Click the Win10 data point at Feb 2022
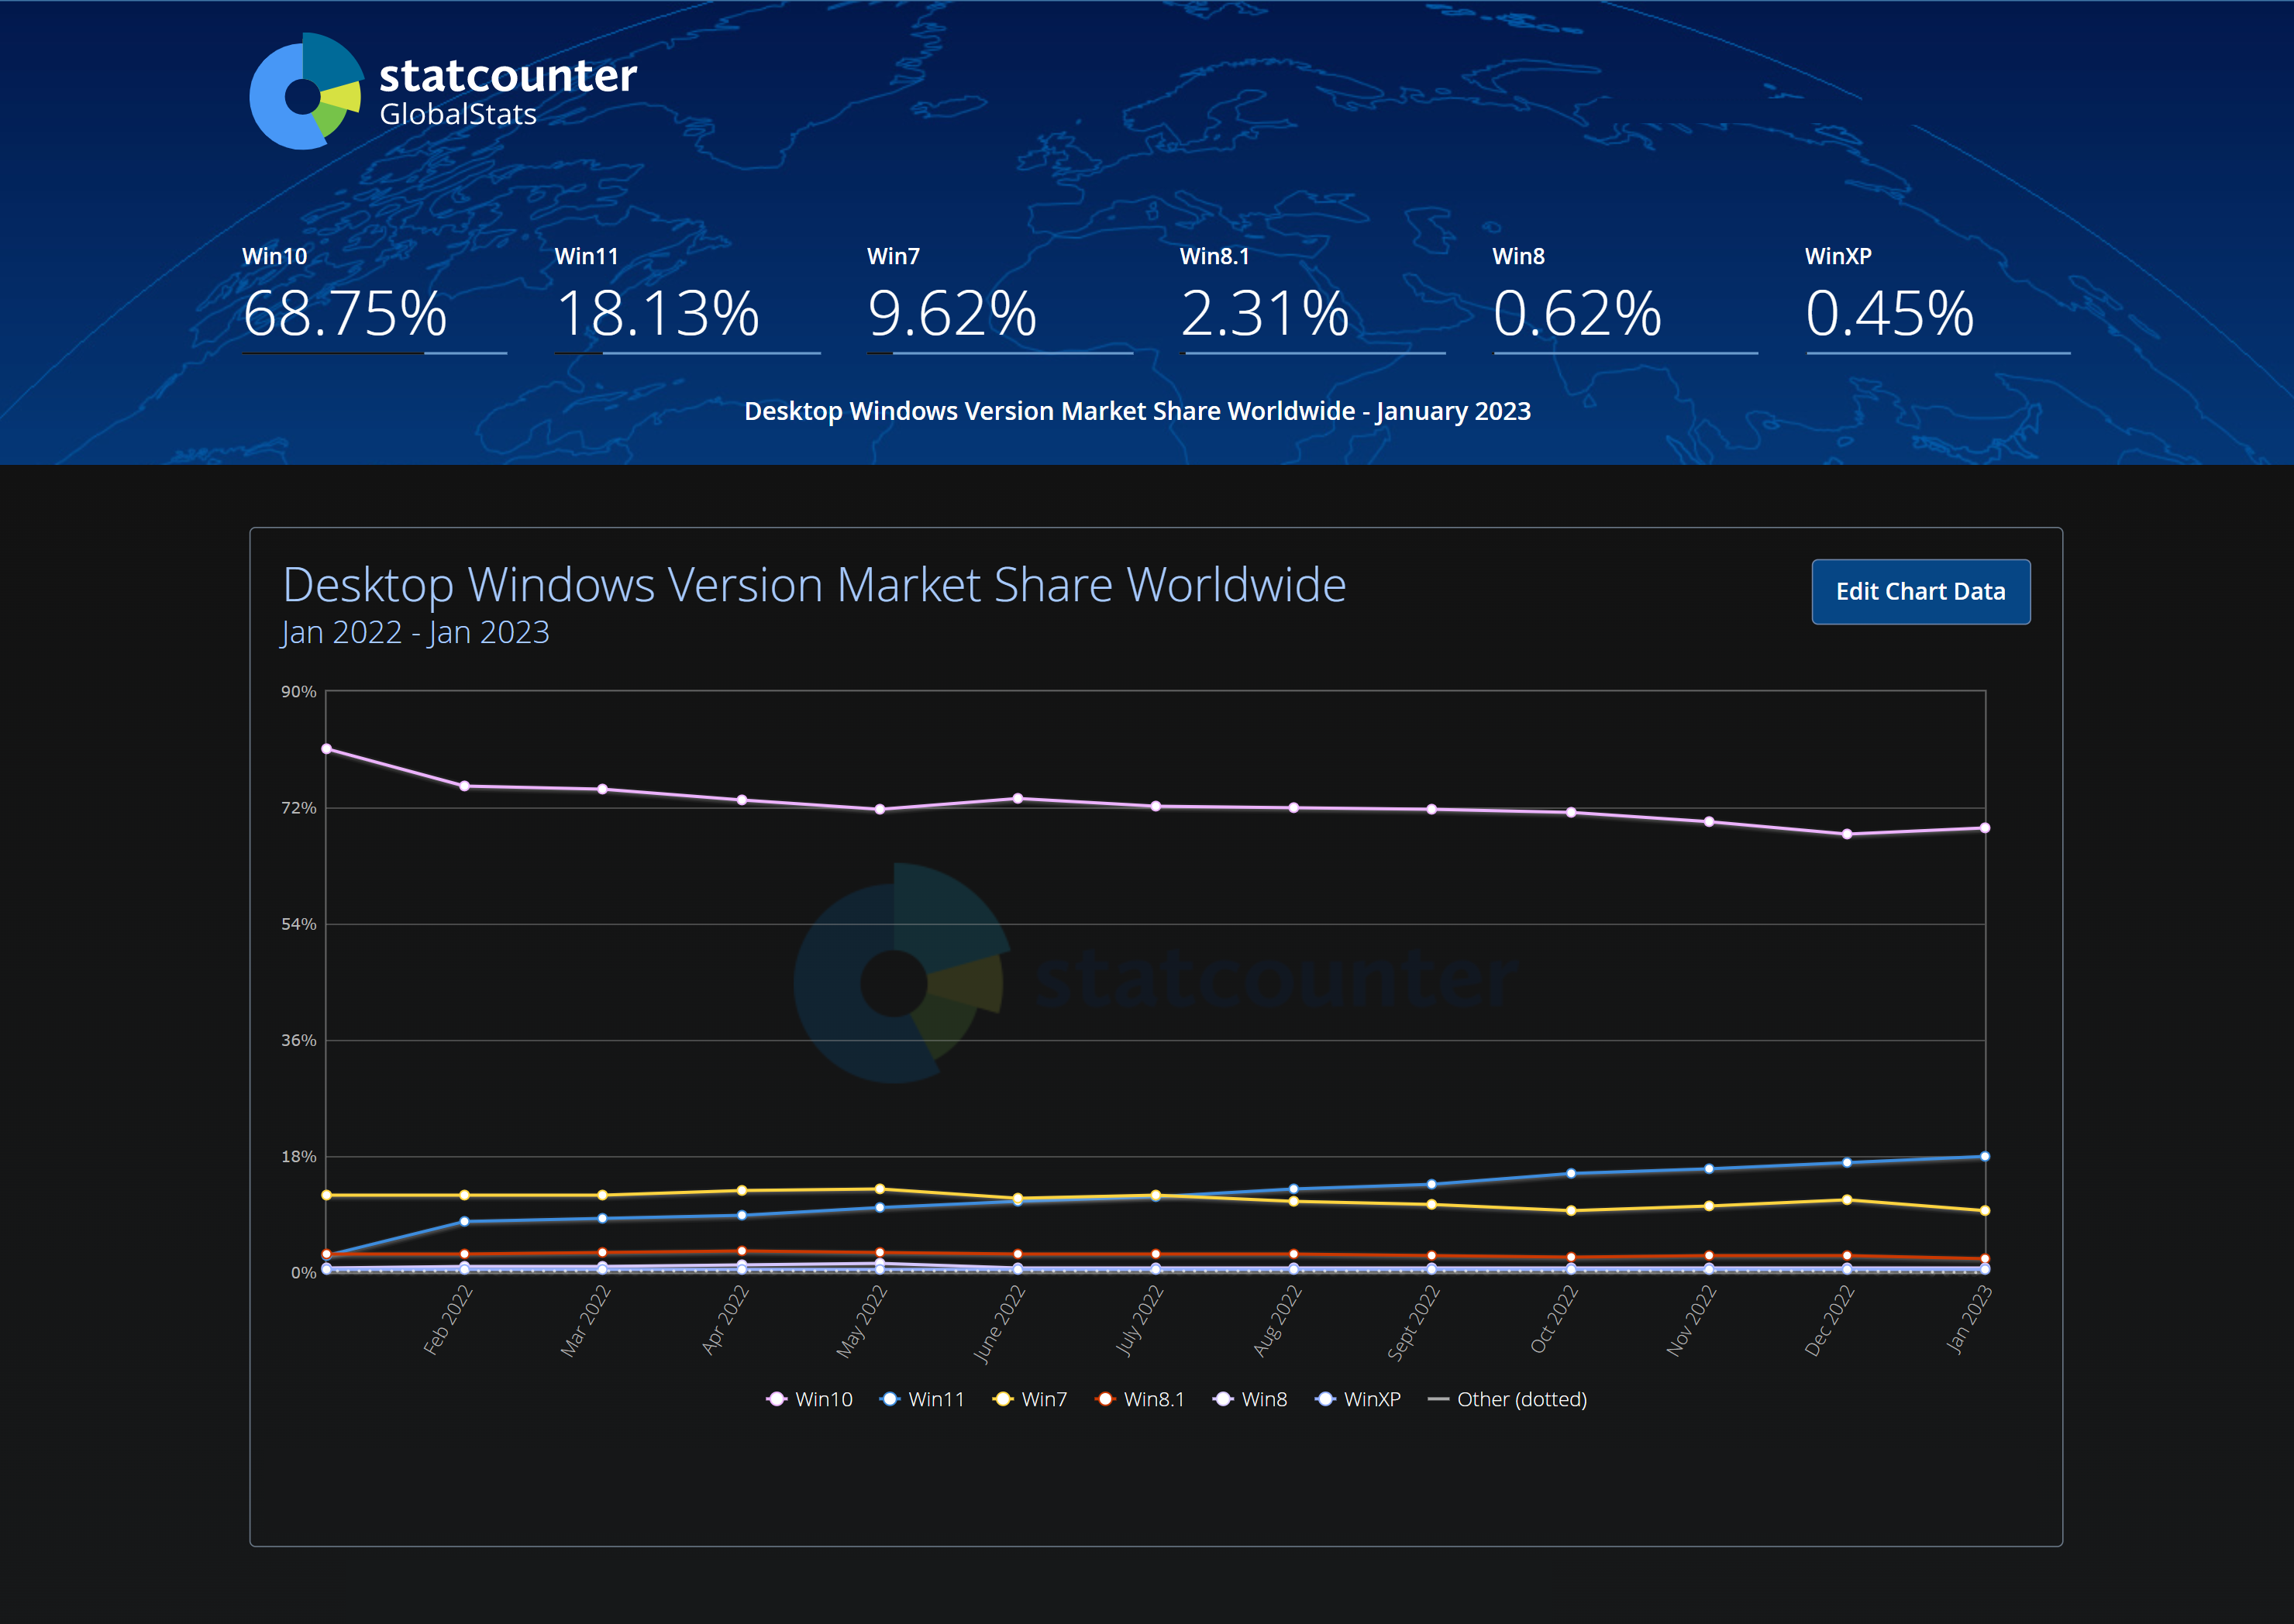This screenshot has height=1624, width=2294. [x=464, y=786]
